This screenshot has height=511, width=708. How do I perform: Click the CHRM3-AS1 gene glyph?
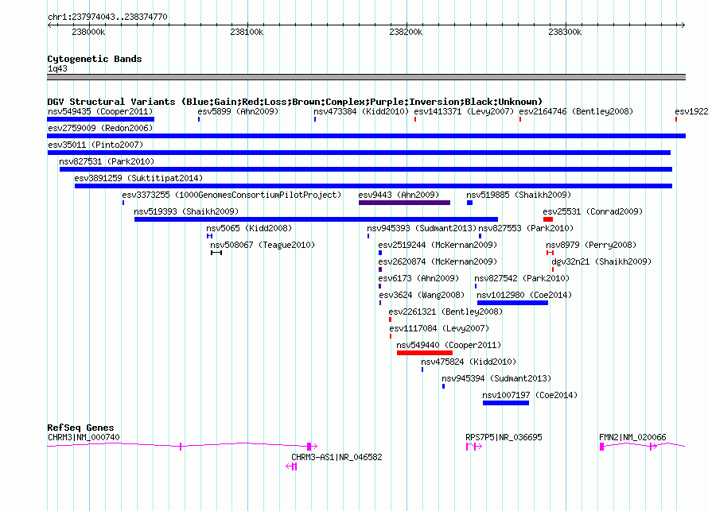click(292, 466)
